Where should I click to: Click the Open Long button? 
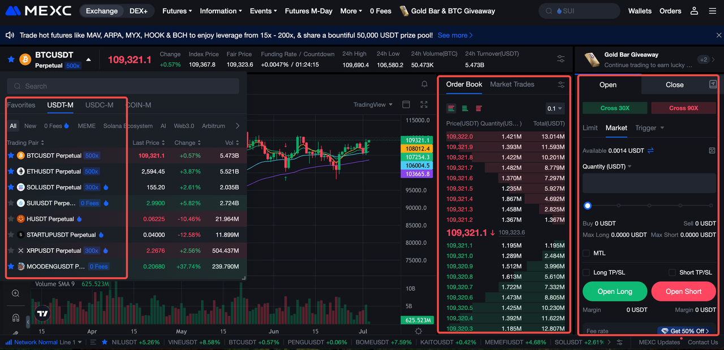(615, 291)
